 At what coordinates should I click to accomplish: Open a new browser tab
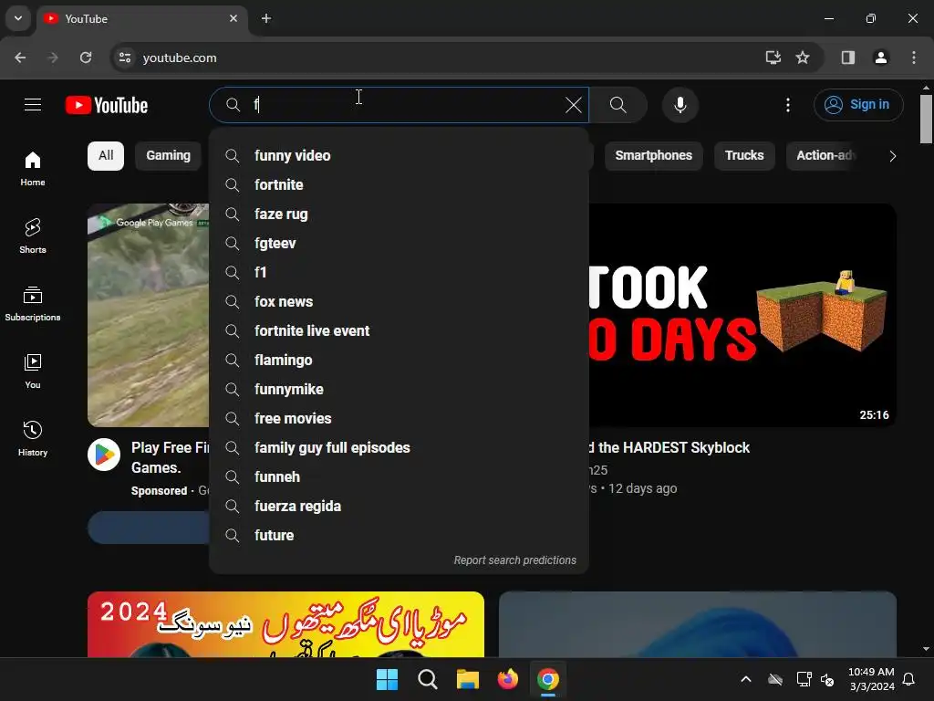click(x=266, y=18)
